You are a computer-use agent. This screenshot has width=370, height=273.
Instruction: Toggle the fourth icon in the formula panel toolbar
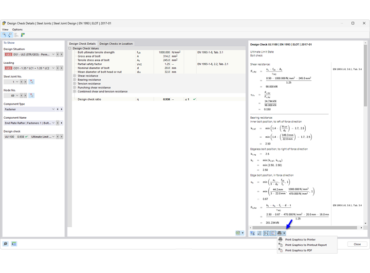(273, 233)
